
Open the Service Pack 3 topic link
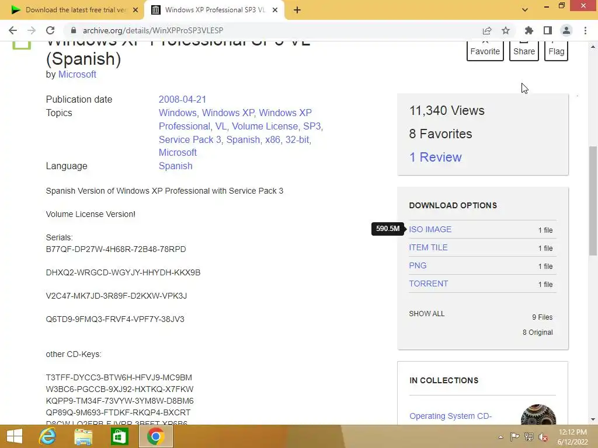[190, 139]
